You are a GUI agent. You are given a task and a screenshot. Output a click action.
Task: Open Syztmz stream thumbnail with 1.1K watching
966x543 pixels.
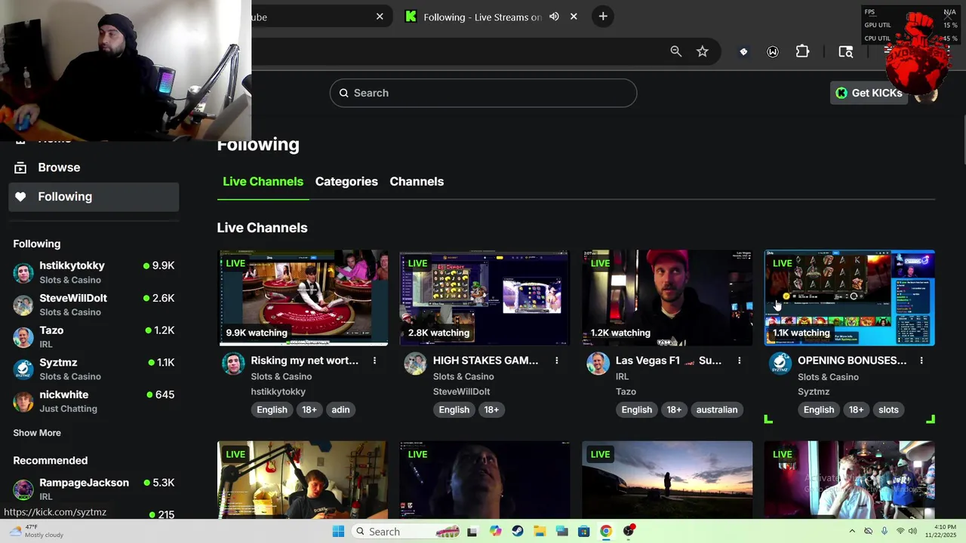pos(850,298)
